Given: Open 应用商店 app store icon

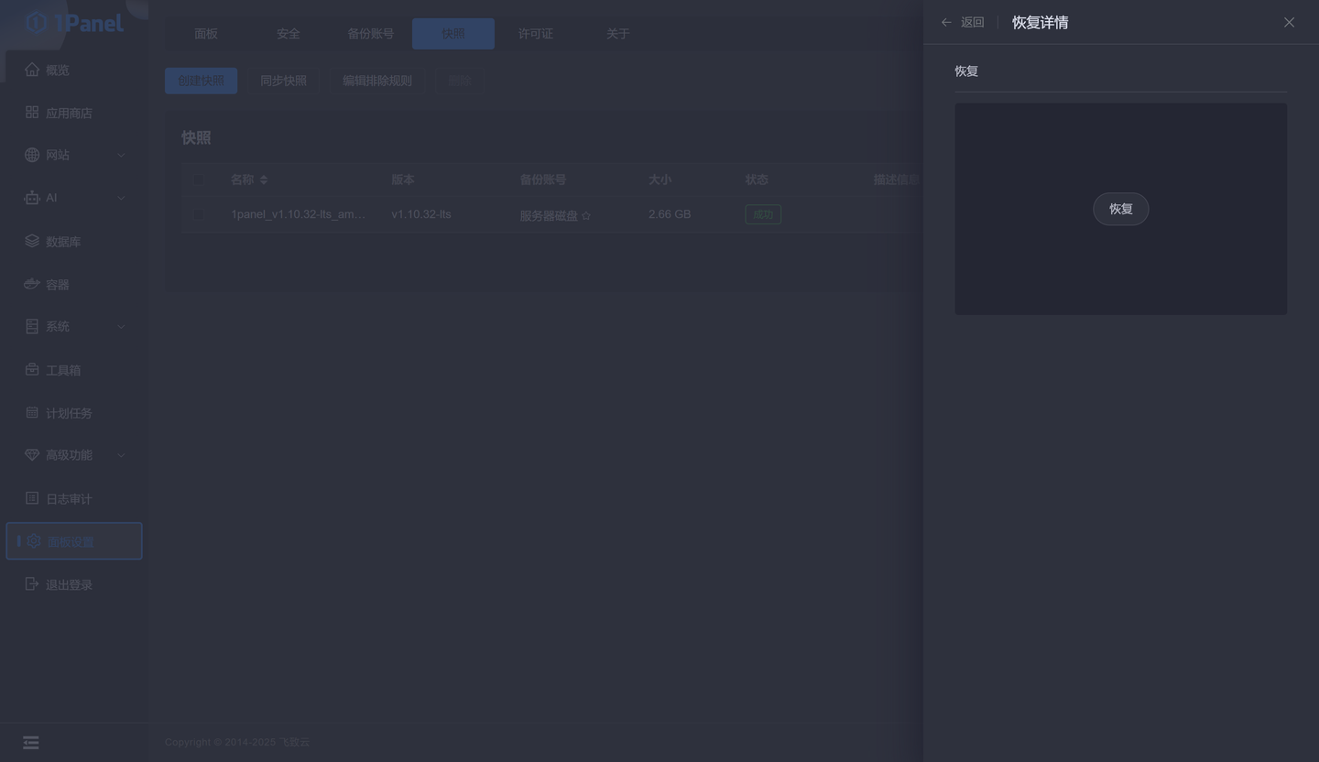Looking at the screenshot, I should click(x=32, y=113).
